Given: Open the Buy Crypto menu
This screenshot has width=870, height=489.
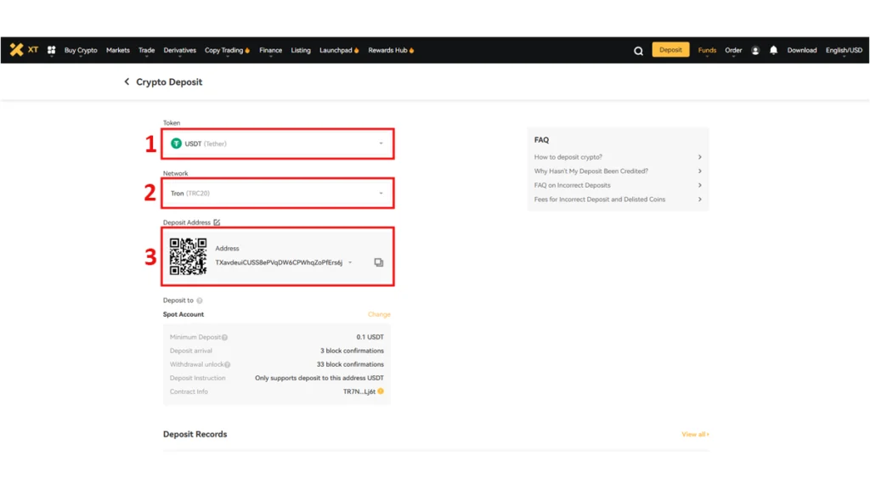Looking at the screenshot, I should coord(81,50).
